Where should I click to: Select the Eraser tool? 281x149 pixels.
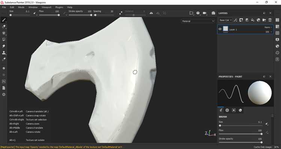point(4,27)
